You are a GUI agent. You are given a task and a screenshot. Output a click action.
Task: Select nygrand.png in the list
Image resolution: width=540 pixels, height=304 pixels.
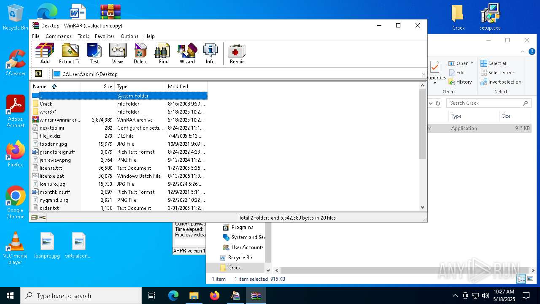[119, 200]
